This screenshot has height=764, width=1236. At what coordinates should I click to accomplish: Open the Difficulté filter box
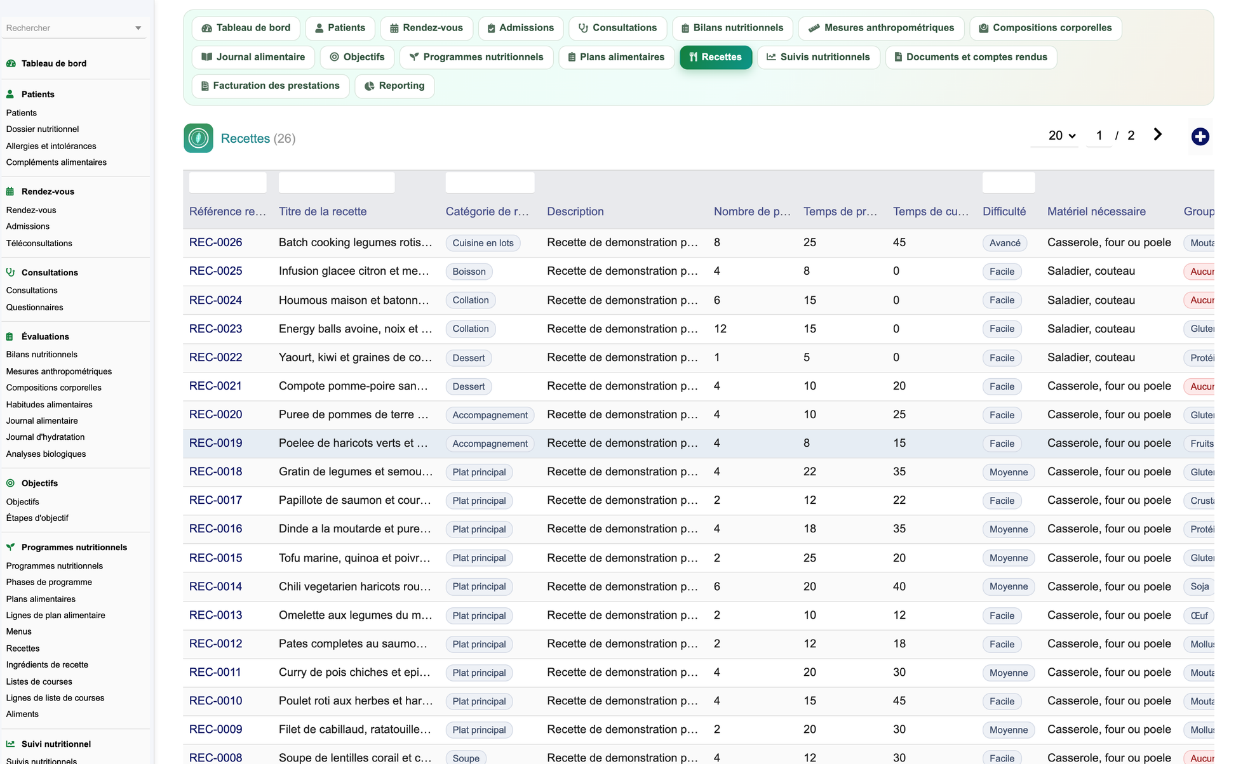[1009, 182]
